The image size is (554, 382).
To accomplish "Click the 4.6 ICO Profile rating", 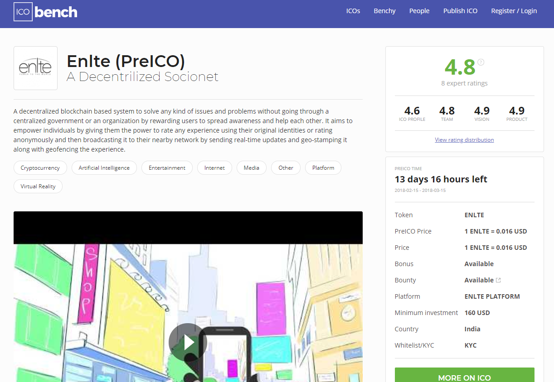I will [x=412, y=111].
